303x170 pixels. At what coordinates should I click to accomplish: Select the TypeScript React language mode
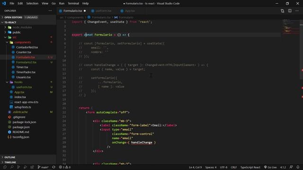(250, 167)
